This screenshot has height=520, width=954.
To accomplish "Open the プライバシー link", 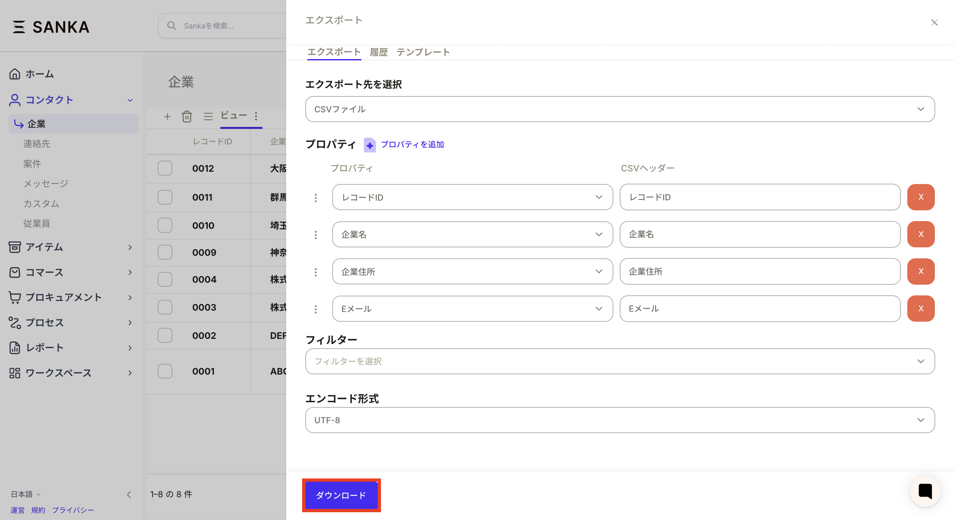I will click(73, 510).
